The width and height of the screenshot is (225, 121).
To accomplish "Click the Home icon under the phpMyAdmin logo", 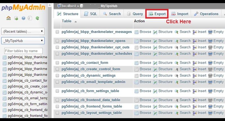I will pos(8,18).
